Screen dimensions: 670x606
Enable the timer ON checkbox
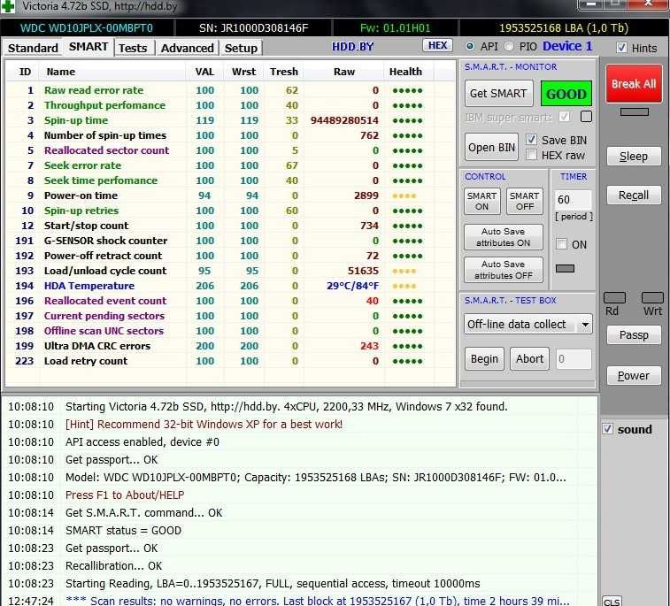pyautogui.click(x=561, y=244)
